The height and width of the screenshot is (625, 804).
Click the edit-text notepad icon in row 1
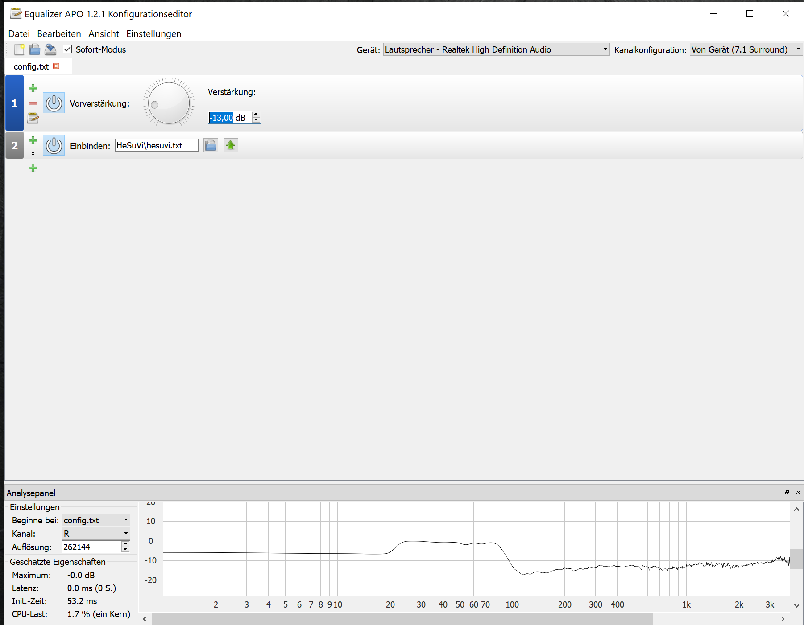33,118
